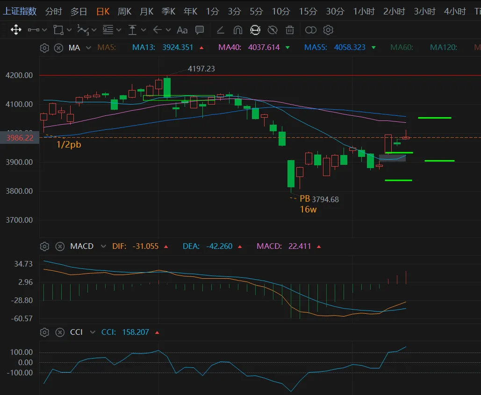This screenshot has height=395, width=481.
Task: Switch to the 多日 multi-day tab
Action: (79, 12)
